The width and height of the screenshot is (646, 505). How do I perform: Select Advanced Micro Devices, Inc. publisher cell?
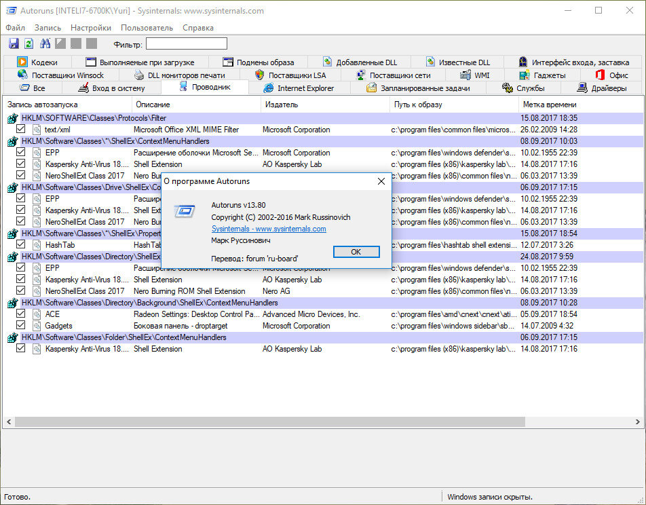(311, 314)
